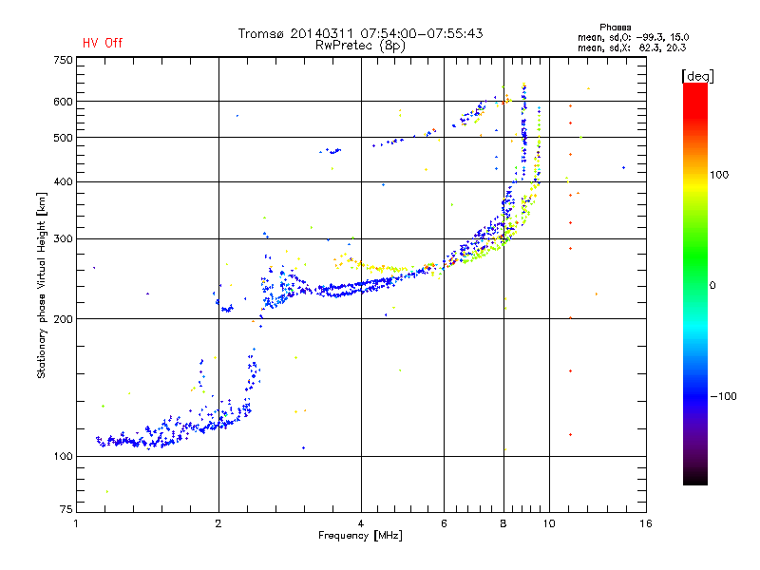This screenshot has width=760, height=570.
Task: Click the x-axis '4' tick label
Action: 361,523
